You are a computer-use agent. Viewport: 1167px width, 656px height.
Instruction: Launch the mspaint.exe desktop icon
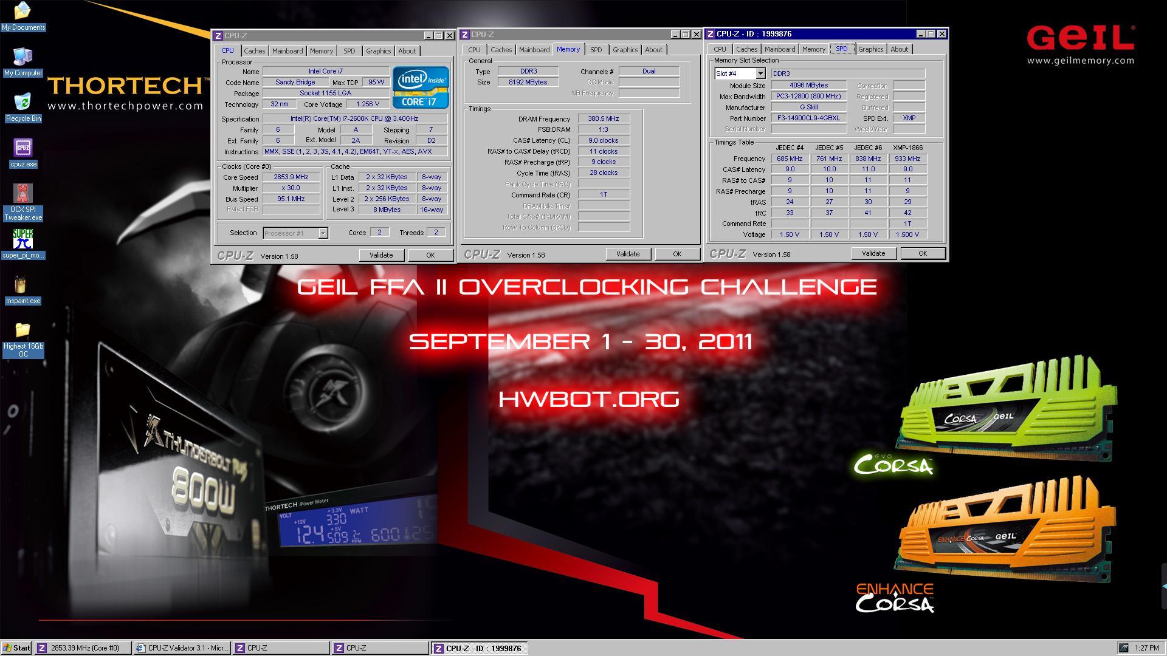point(23,290)
